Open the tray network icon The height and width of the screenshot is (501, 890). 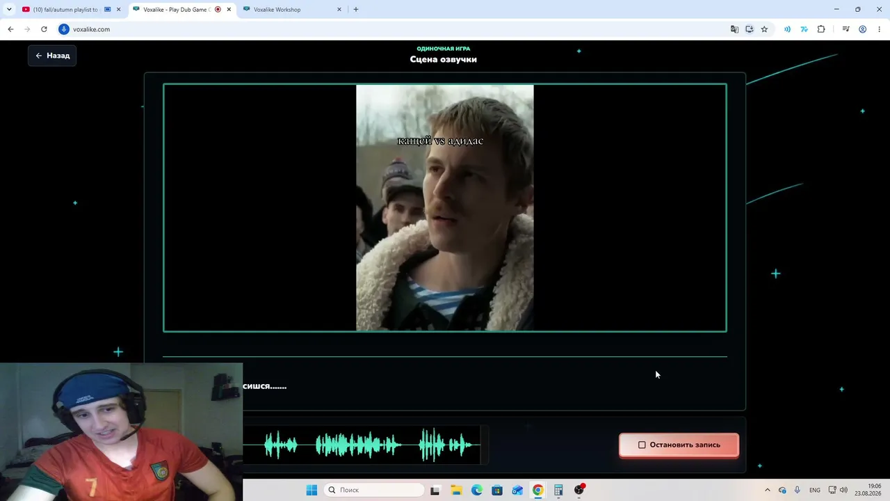[832, 490]
